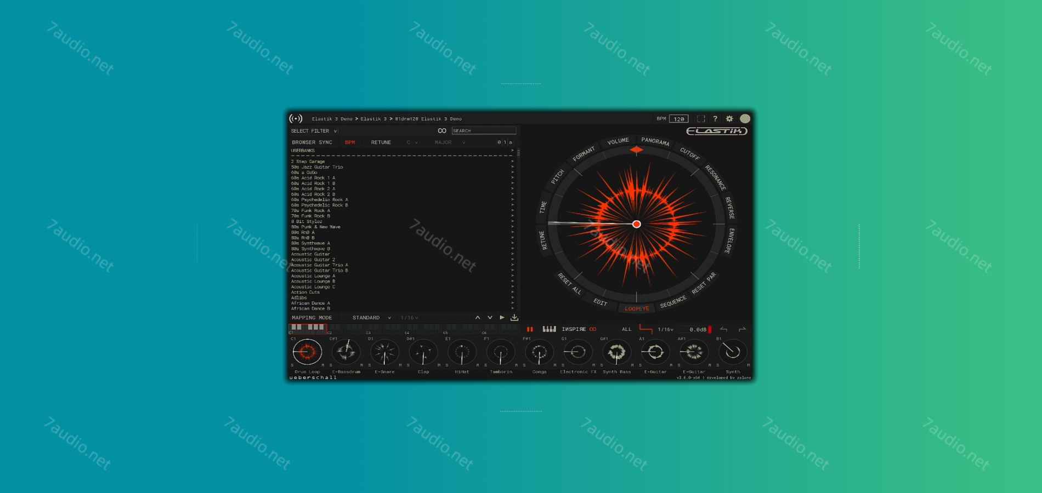Move to previous loop with up arrow
The image size is (1042, 493).
pyautogui.click(x=478, y=318)
